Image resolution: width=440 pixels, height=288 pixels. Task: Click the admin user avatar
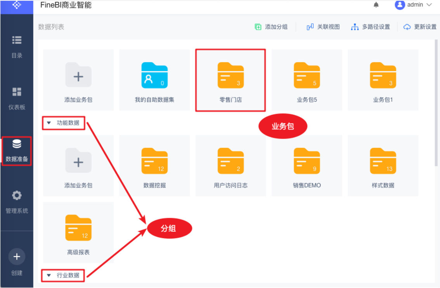point(400,5)
